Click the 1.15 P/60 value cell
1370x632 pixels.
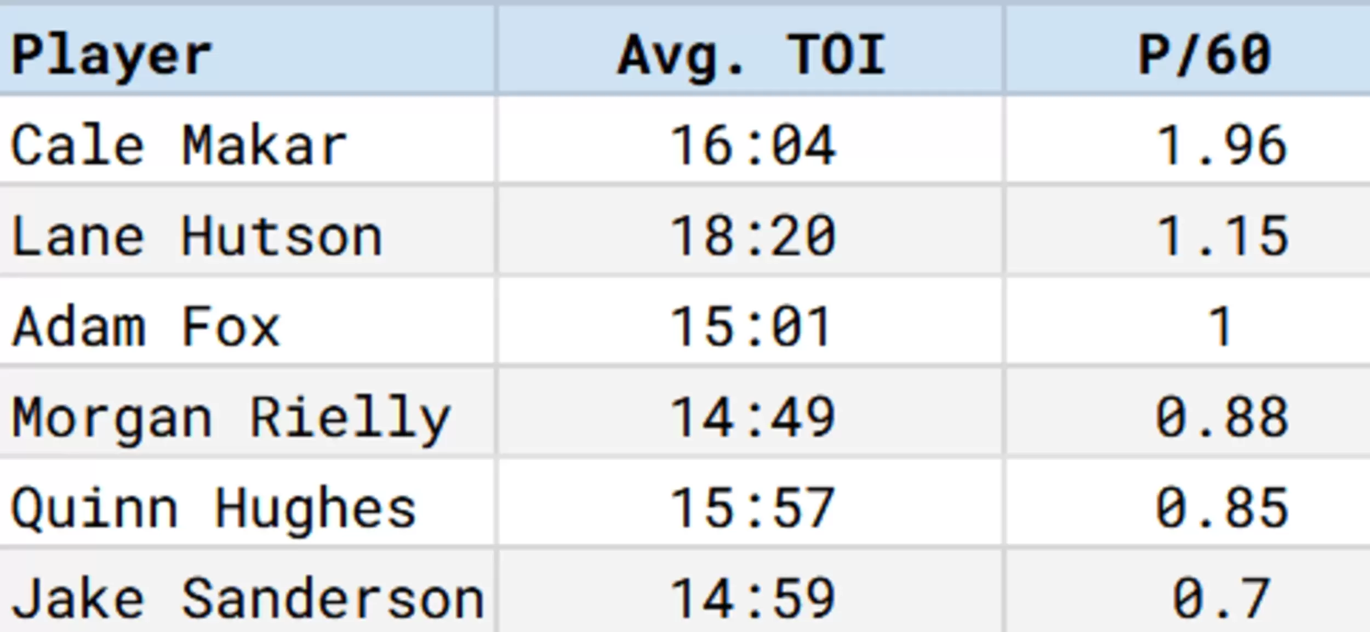(1188, 231)
